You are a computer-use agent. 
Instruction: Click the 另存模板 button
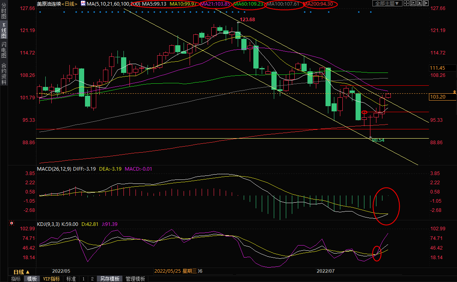click(110, 279)
